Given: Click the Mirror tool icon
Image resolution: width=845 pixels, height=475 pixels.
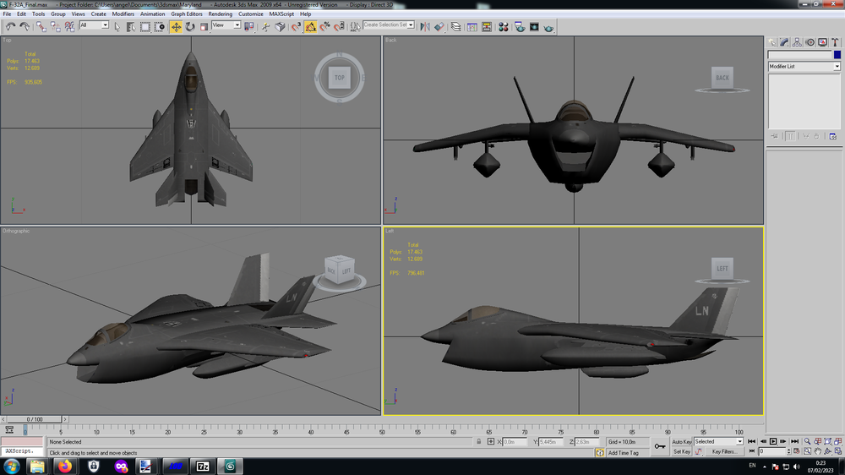Looking at the screenshot, I should pyautogui.click(x=425, y=26).
